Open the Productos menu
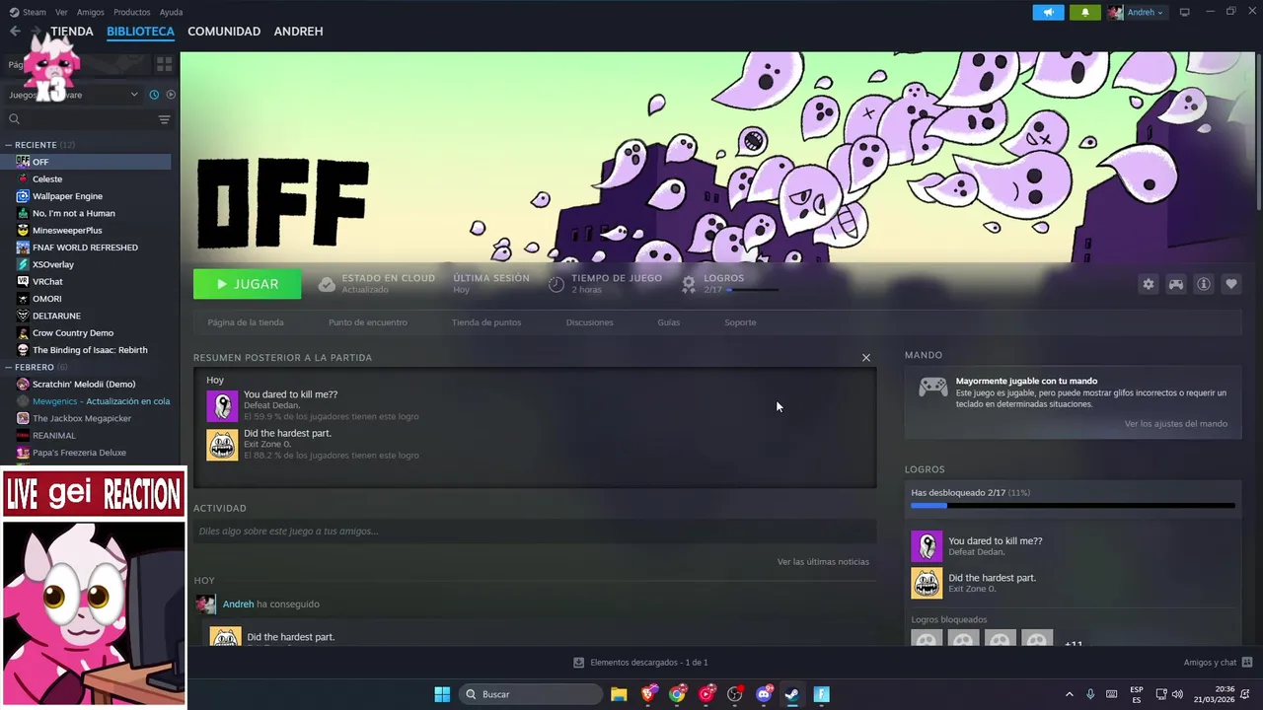 131,12
